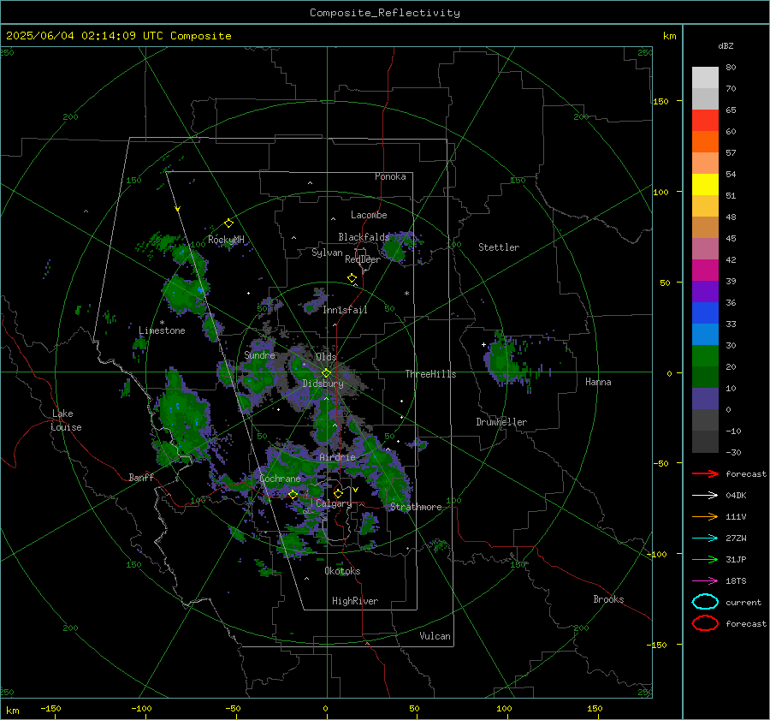Click the Stettler label
This screenshot has height=720, width=770.
(499, 247)
